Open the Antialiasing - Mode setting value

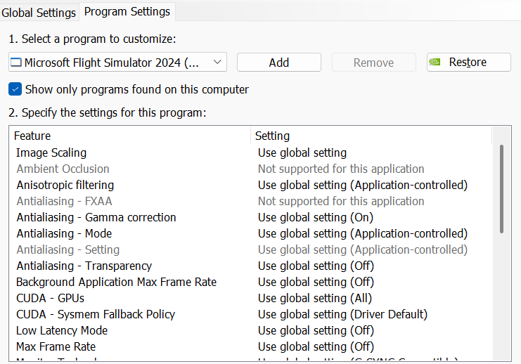363,233
